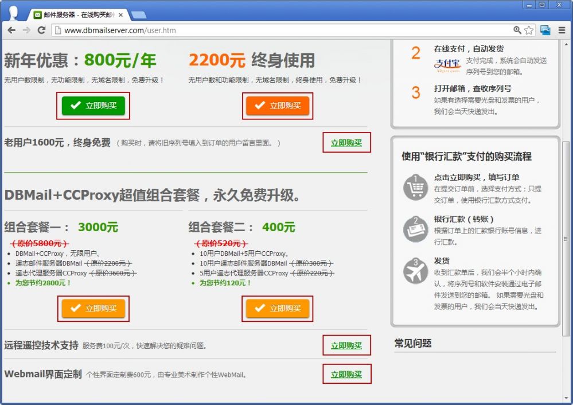
Task: Click the scrollbar down arrow
Action: (x=566, y=398)
